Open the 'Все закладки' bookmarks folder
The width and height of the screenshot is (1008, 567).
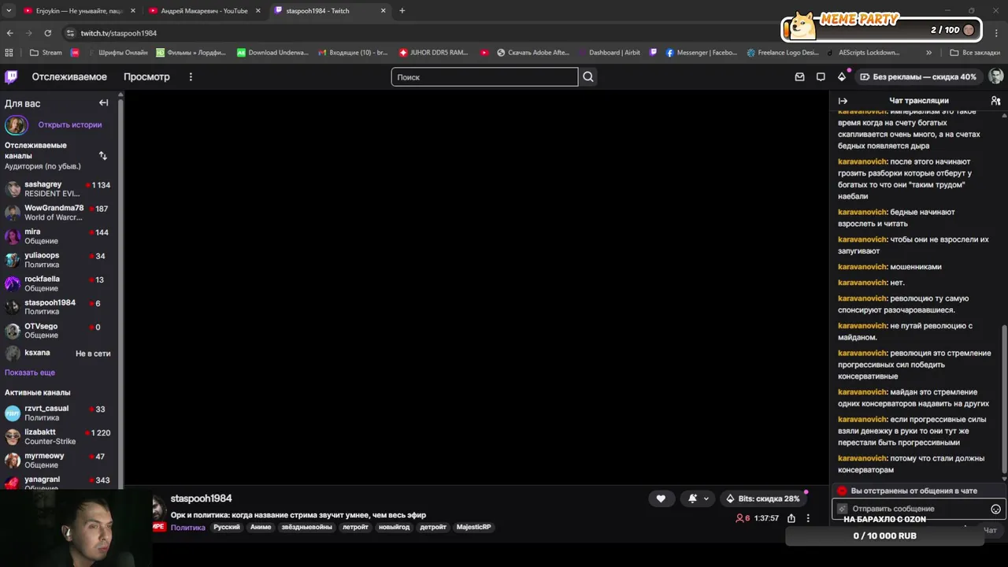[975, 53]
